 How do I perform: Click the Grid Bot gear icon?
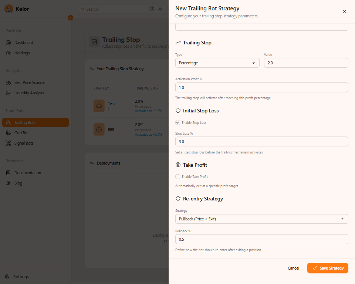(9, 133)
